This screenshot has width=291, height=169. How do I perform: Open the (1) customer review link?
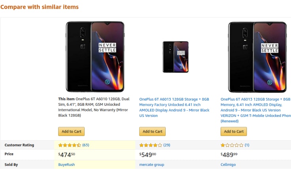[247, 145]
